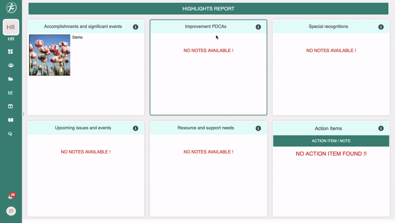Click the Action Items card title

(x=328, y=128)
